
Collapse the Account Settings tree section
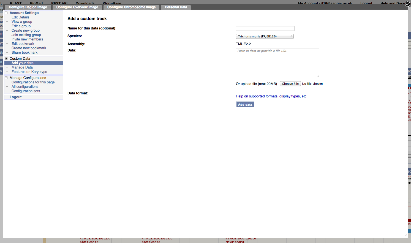coord(6,13)
